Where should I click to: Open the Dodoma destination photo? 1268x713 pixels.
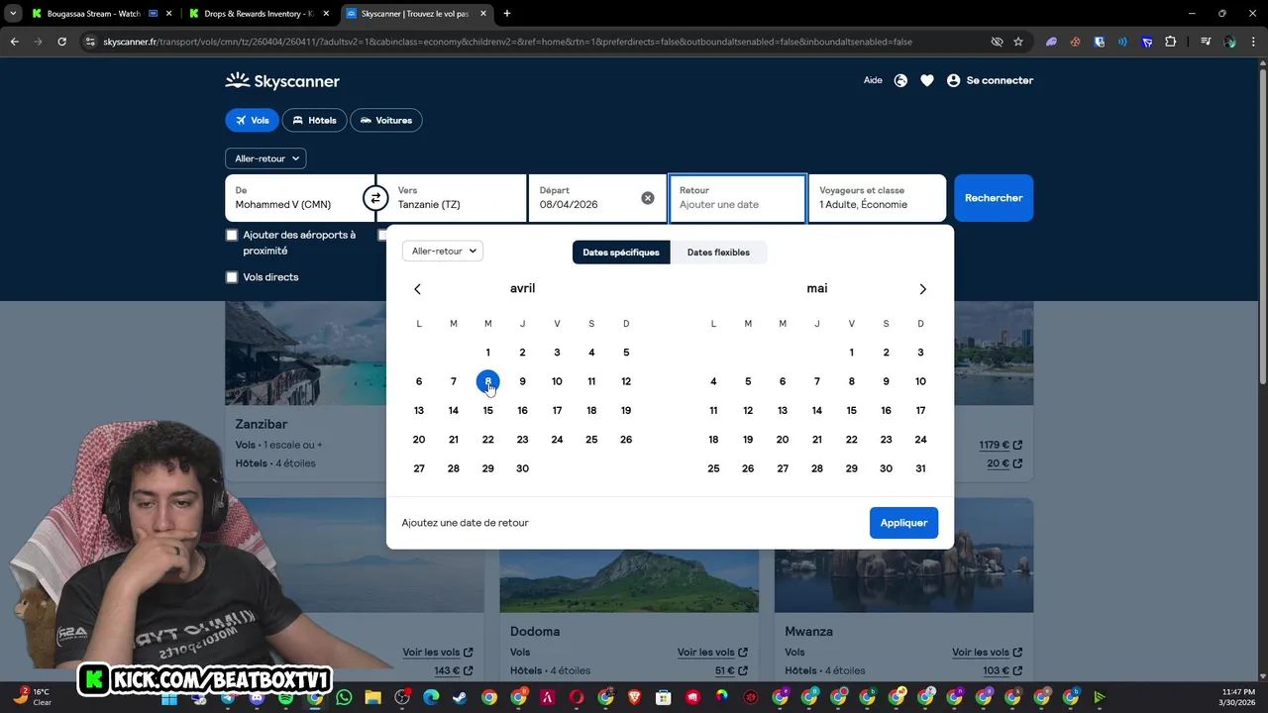[x=629, y=581]
